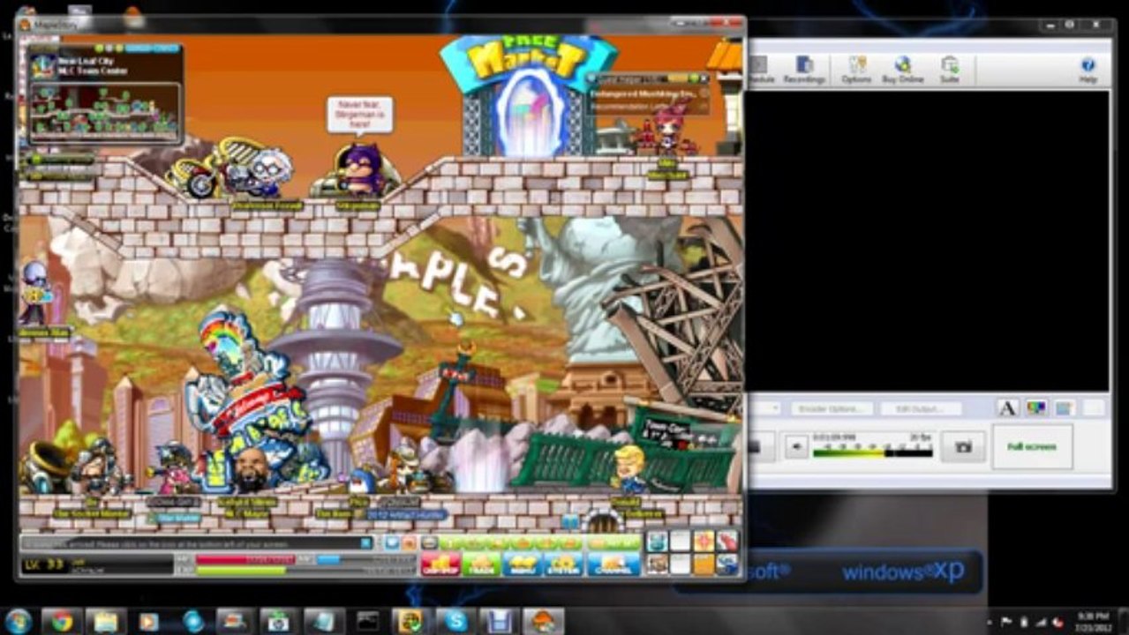Click the red quickslot icon in top row

(x=726, y=542)
